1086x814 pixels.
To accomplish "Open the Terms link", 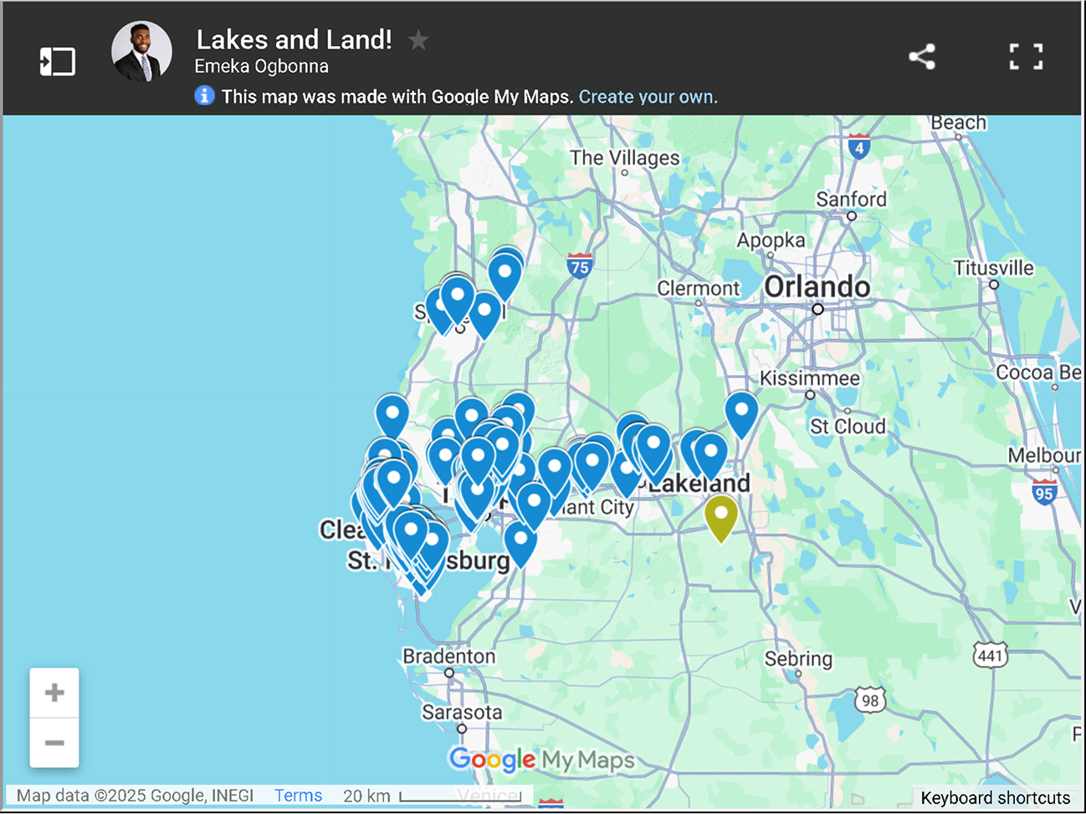I will click(298, 795).
